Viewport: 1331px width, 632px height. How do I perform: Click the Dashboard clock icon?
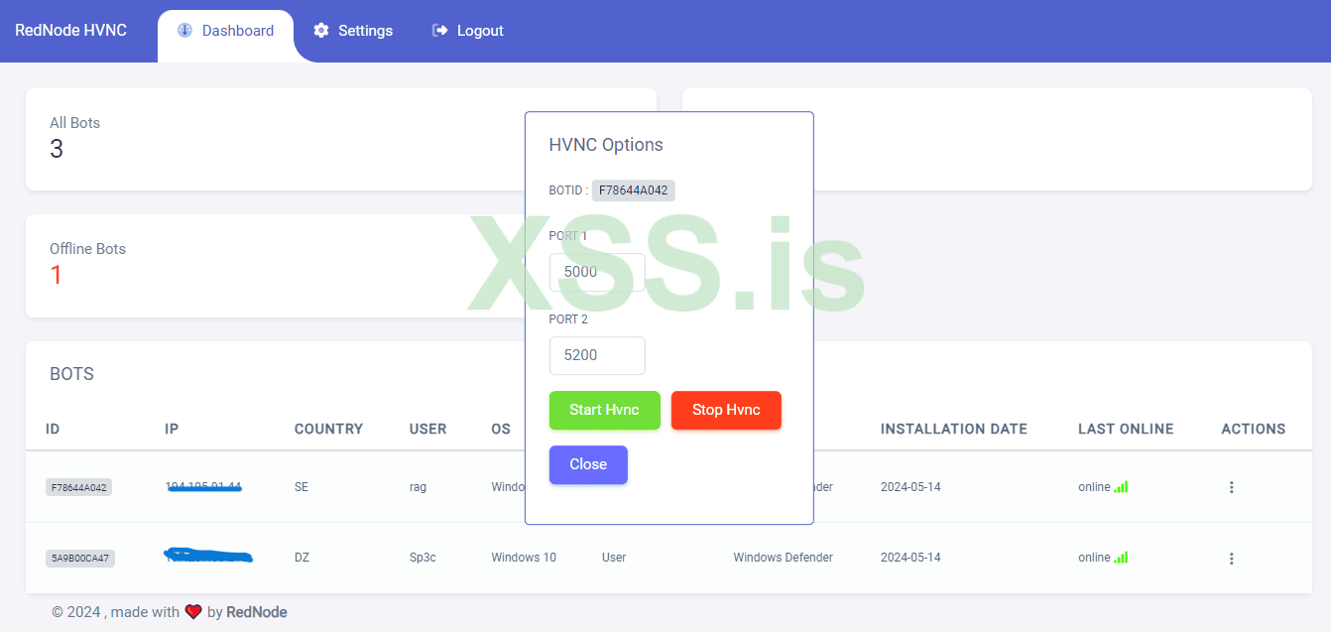coord(183,30)
